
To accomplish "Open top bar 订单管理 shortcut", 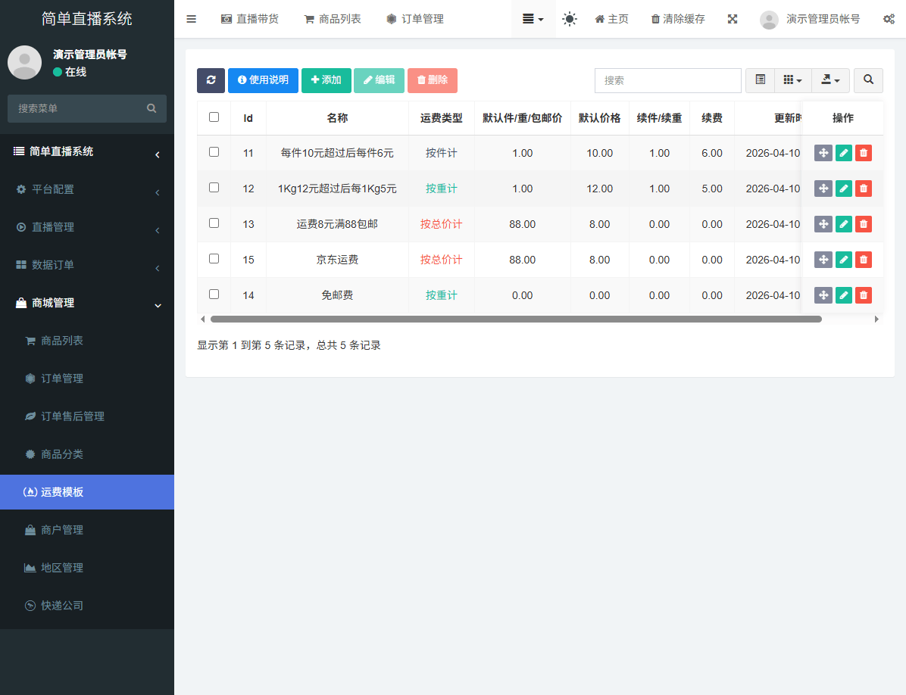I will [x=415, y=19].
